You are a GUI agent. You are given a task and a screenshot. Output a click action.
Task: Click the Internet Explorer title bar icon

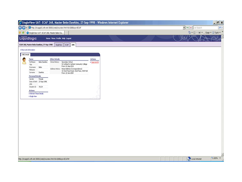click(20, 22)
